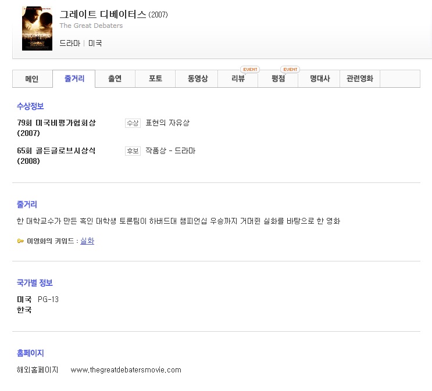
Task: Switch to the 평점 tab
Action: point(279,79)
